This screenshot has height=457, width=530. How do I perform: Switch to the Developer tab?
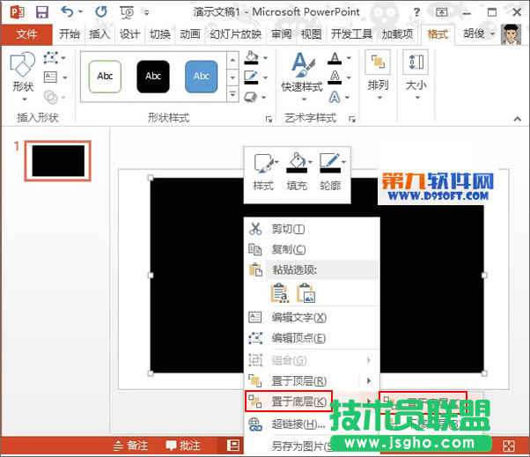coord(352,34)
